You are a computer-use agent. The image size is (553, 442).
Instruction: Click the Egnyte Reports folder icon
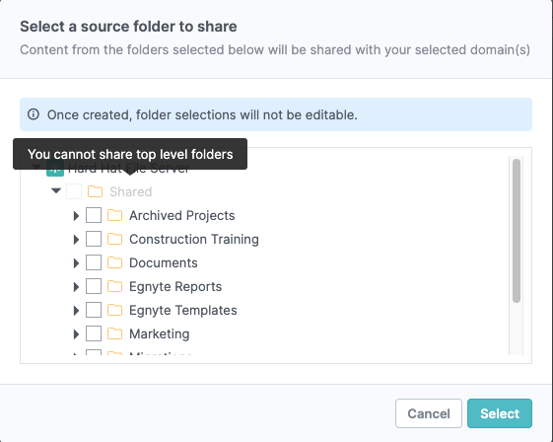pos(115,286)
